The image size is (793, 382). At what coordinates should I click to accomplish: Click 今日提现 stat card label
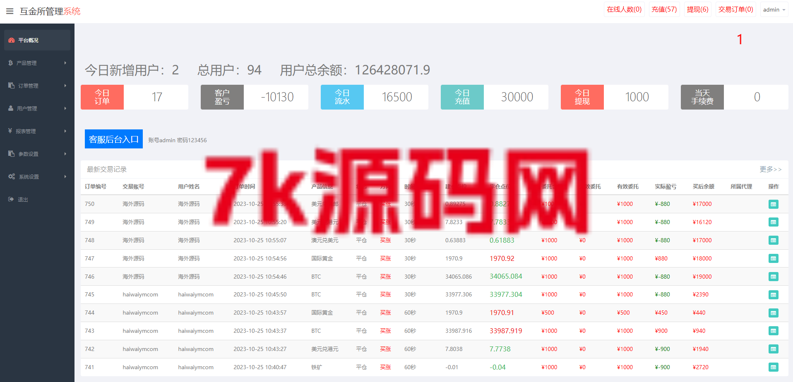coord(582,97)
